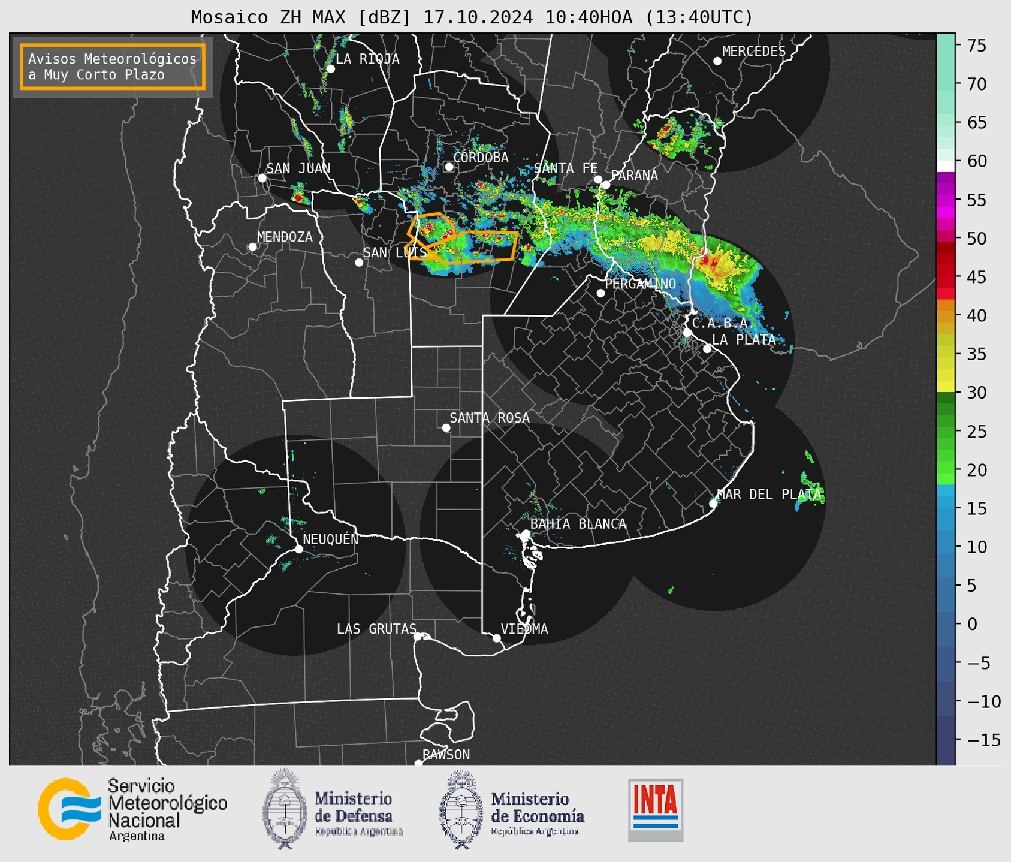This screenshot has width=1011, height=862.
Task: Click the LA PLATA city label
Action: click(x=744, y=339)
